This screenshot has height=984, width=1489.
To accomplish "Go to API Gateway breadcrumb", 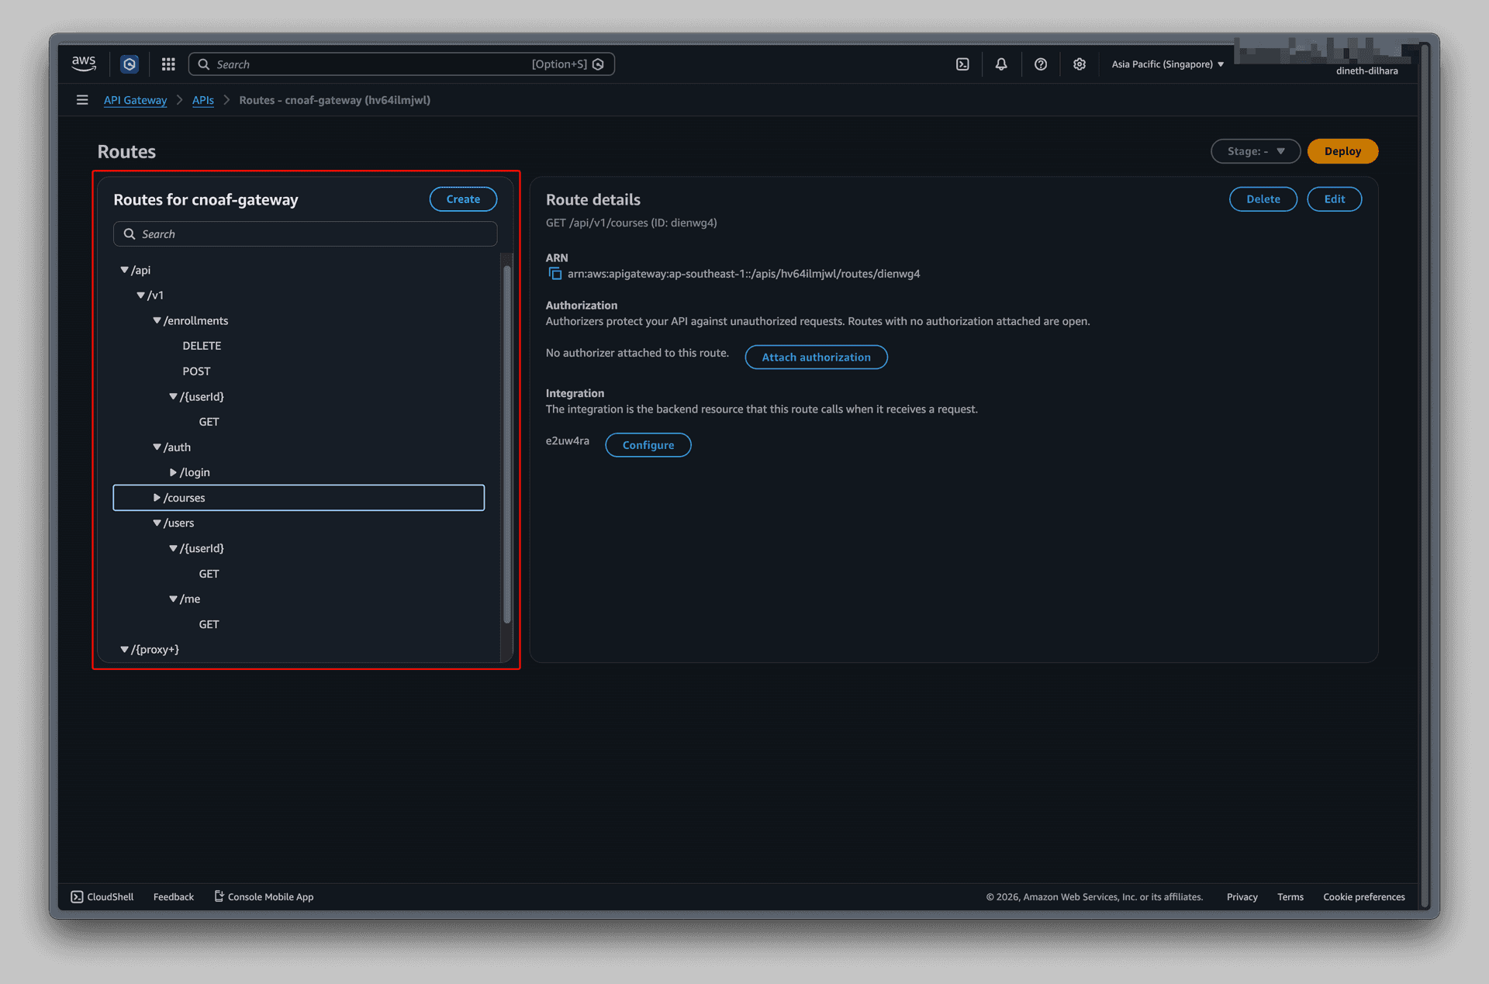I will (135, 100).
